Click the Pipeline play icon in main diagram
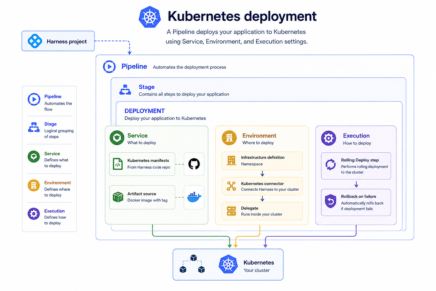 click(x=109, y=67)
